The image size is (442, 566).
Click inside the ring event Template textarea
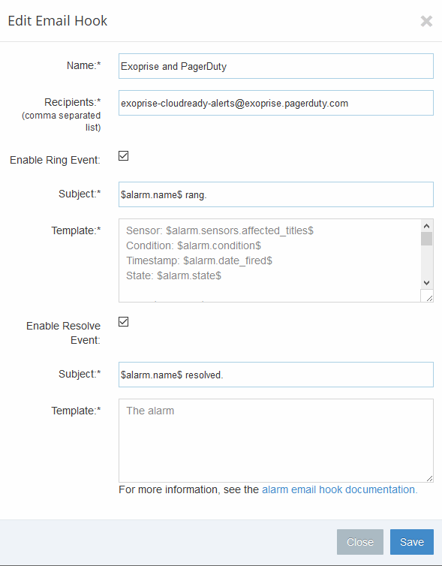(x=269, y=260)
